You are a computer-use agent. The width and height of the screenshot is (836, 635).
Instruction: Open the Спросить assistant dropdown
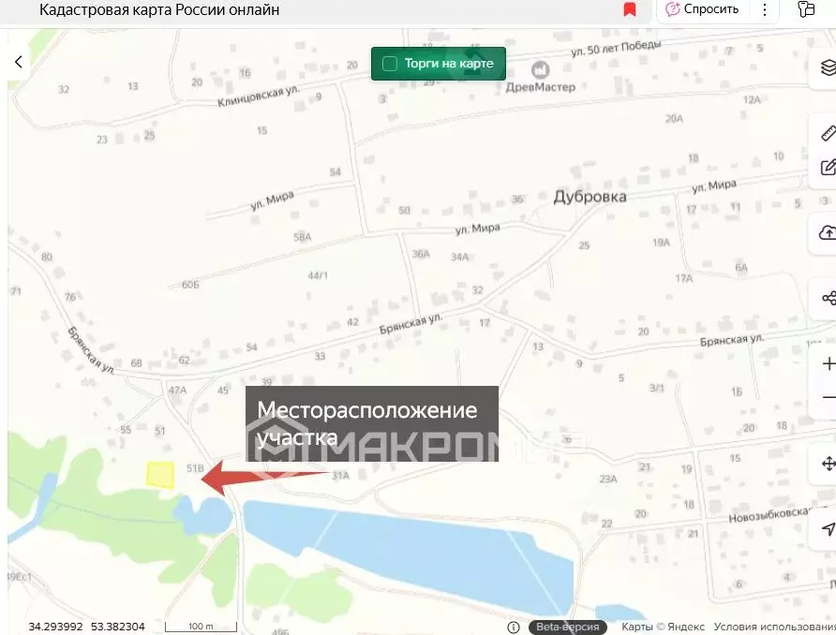(701, 9)
